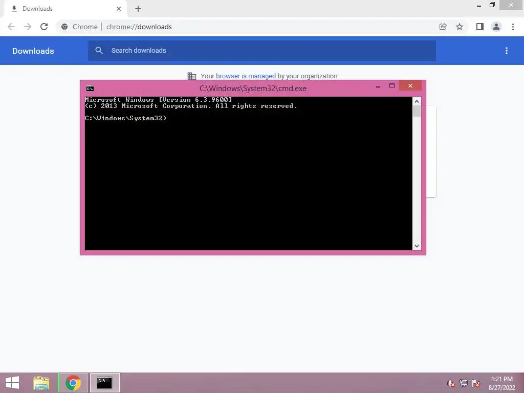524x393 pixels.
Task: Click the network tray icon
Action: (464, 383)
